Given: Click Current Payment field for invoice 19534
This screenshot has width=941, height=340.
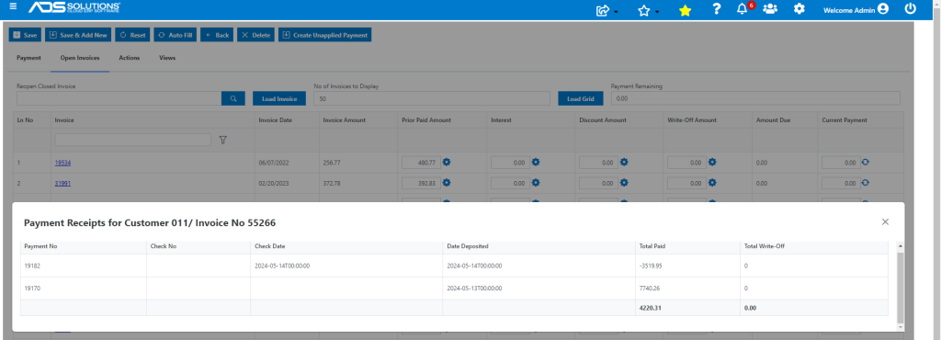Looking at the screenshot, I should [x=841, y=163].
